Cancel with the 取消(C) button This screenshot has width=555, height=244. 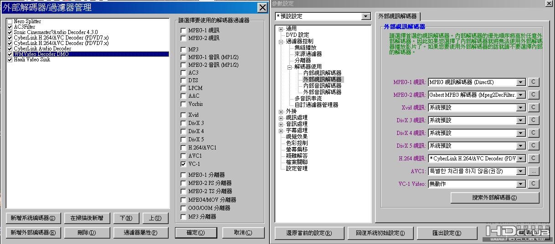point(243,233)
